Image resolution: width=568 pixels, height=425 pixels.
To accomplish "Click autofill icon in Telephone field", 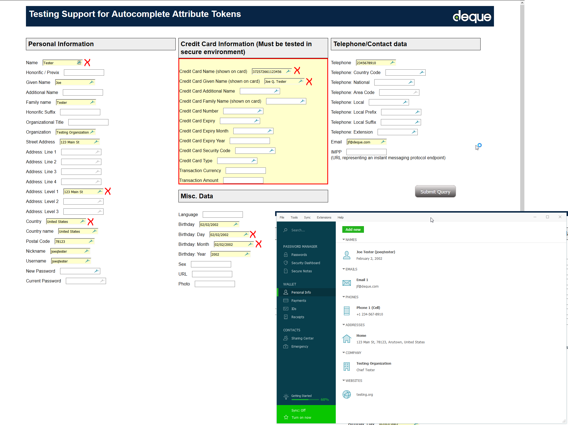I will 392,63.
